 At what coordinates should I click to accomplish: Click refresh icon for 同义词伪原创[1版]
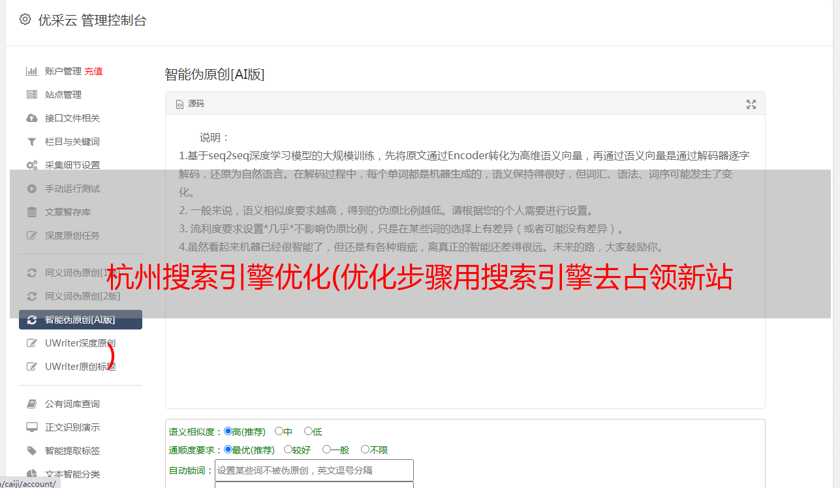coord(31,273)
